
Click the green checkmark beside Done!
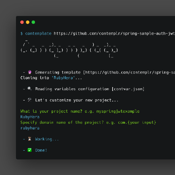(x=30, y=150)
